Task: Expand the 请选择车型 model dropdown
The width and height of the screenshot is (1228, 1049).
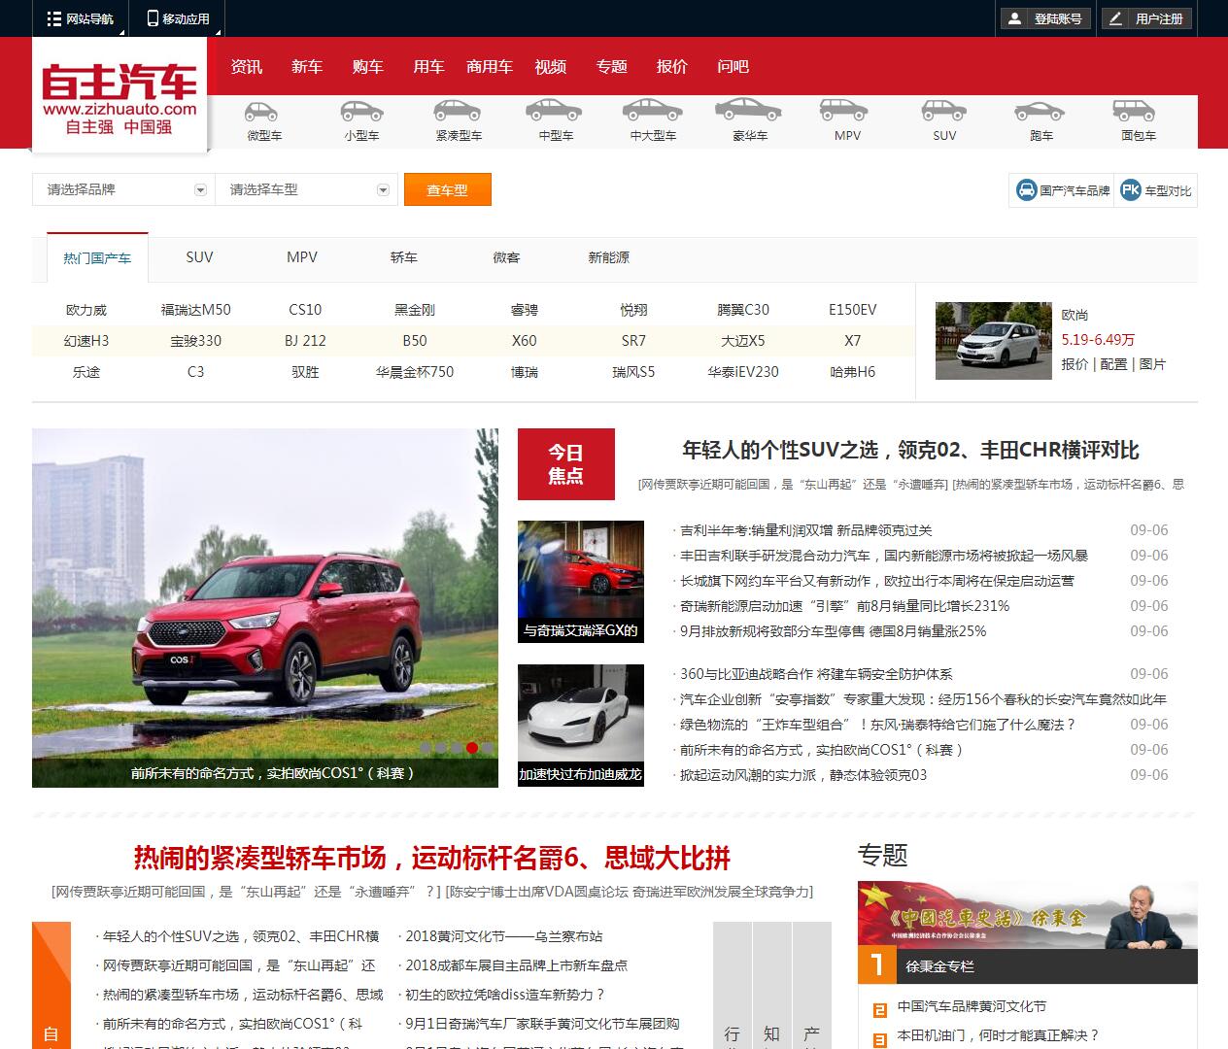Action: (x=306, y=189)
